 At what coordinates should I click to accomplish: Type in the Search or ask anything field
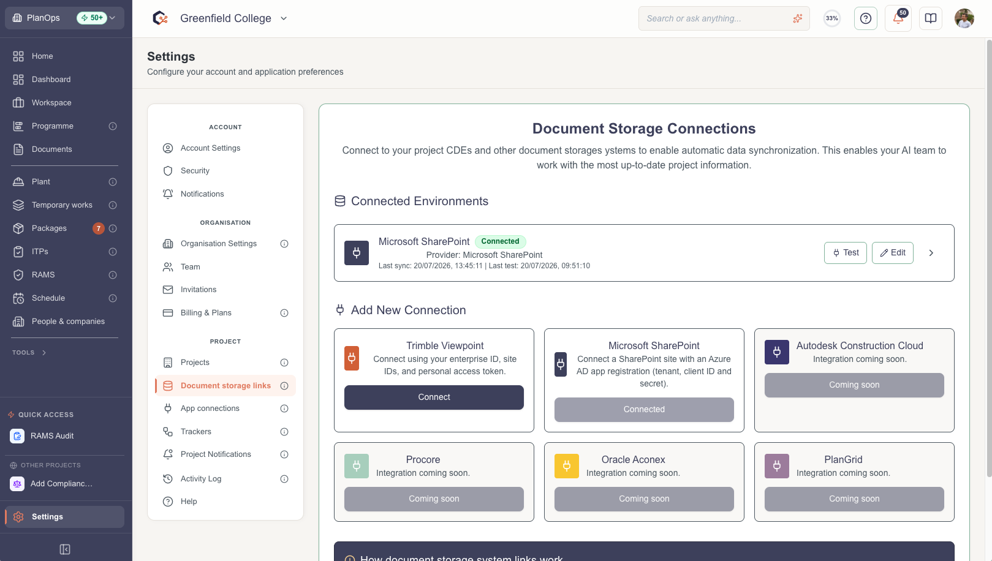click(724, 18)
